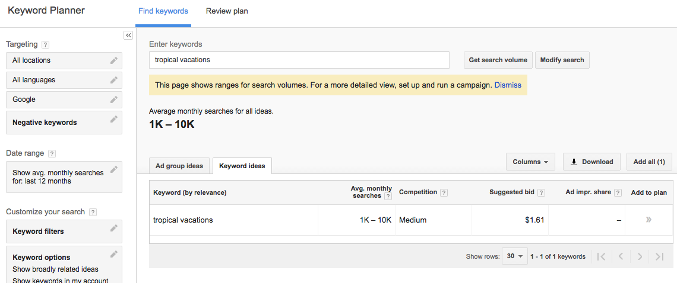Open the Show rows 30 dropdown

point(515,256)
